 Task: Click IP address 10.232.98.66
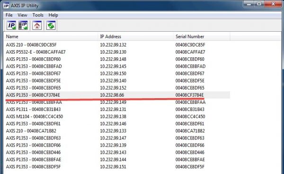tap(112, 95)
